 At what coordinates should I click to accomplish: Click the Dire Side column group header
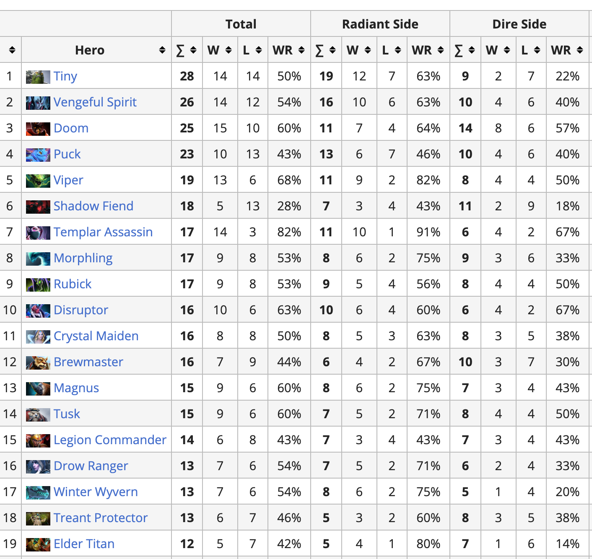click(x=519, y=24)
